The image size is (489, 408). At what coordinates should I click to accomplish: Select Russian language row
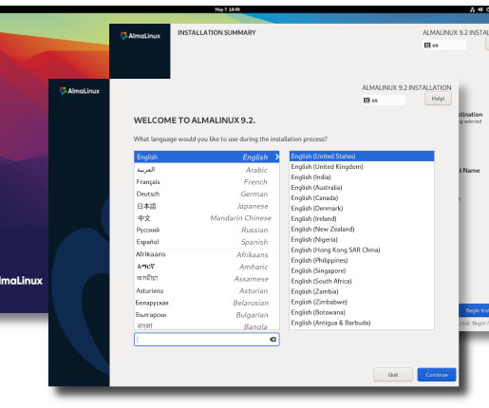207,230
